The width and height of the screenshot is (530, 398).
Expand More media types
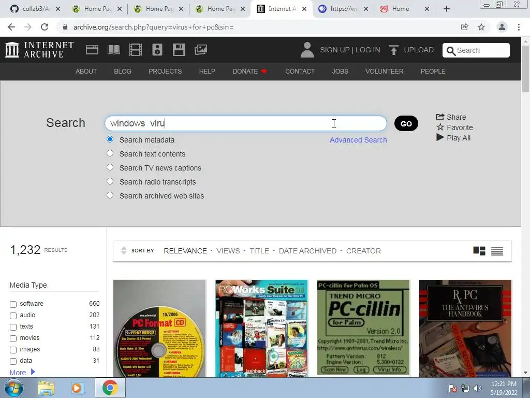tap(22, 372)
